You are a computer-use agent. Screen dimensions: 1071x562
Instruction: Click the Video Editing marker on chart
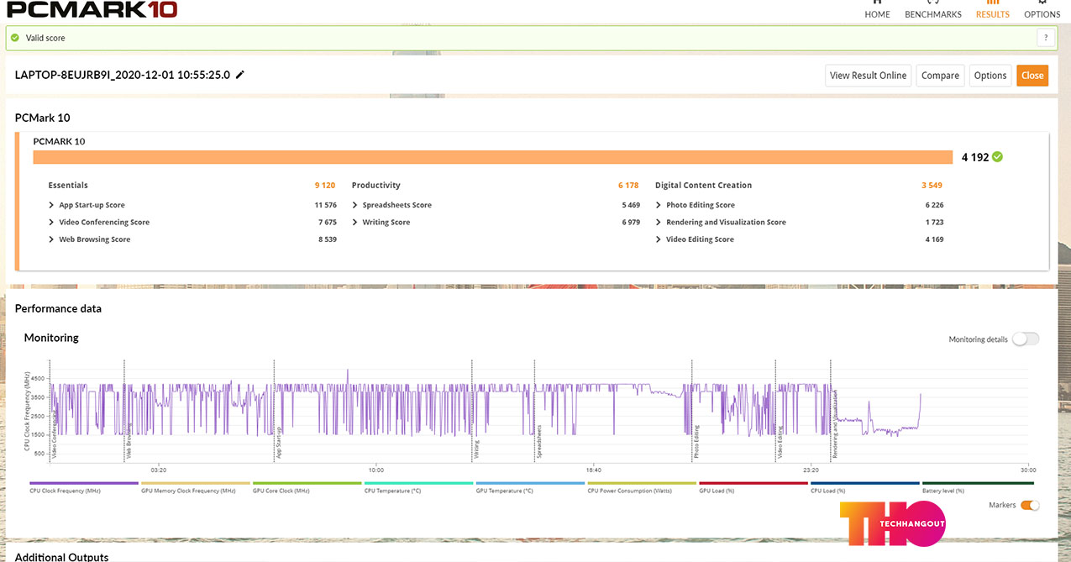pos(779,442)
